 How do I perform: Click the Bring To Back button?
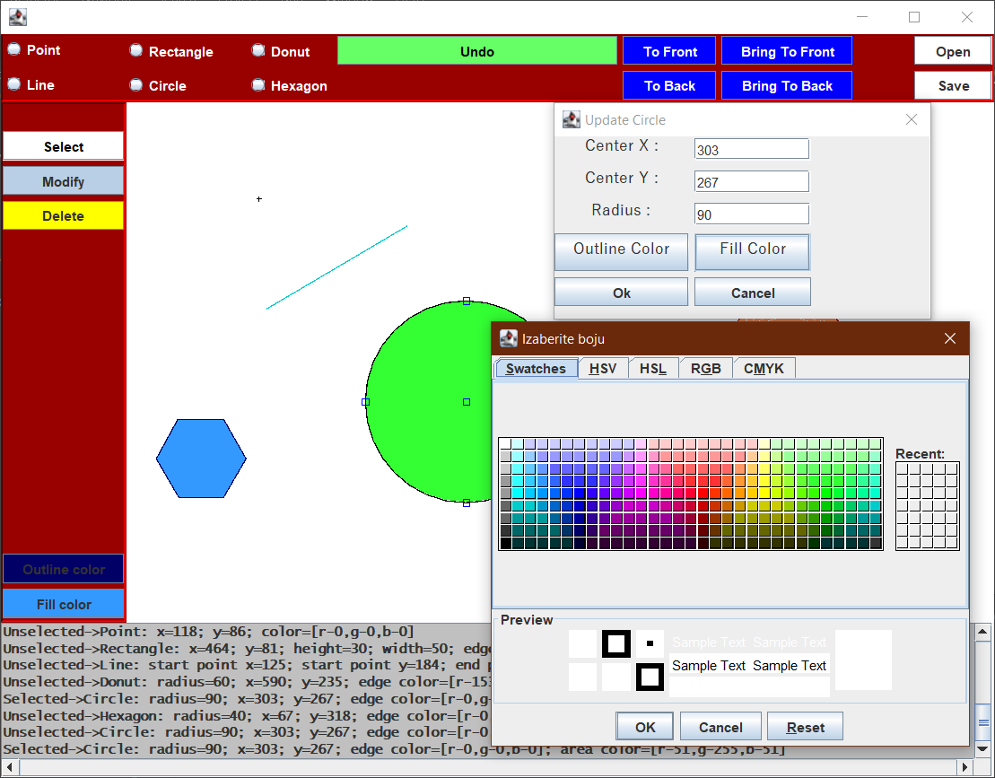pyautogui.click(x=787, y=85)
